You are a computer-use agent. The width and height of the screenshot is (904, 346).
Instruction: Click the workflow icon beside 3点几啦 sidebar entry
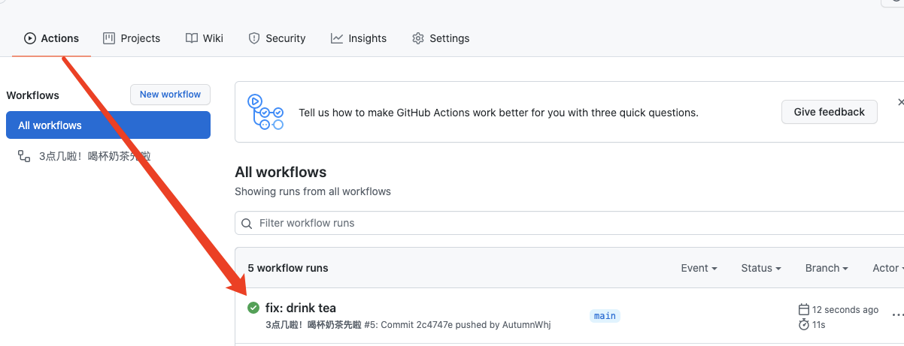(x=24, y=156)
